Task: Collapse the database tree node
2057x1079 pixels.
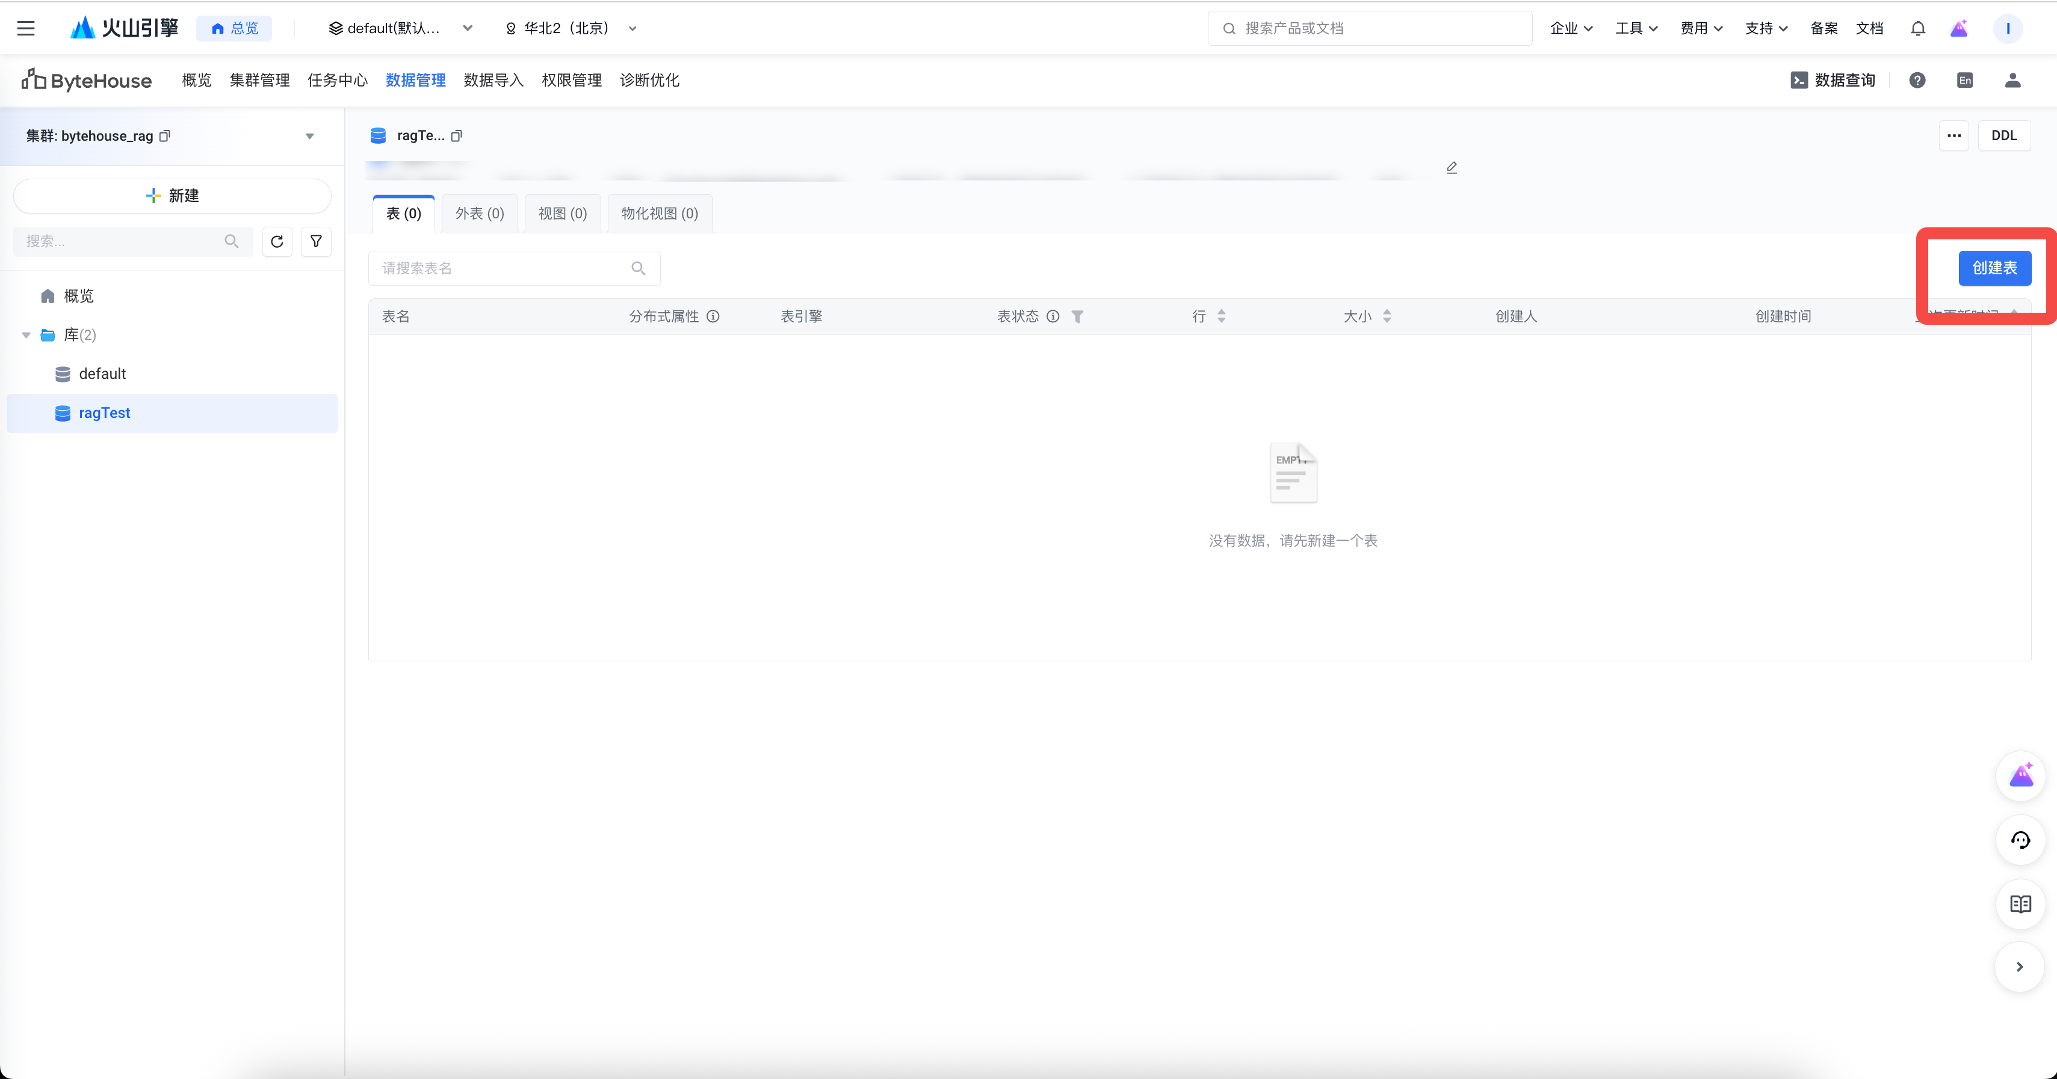Action: (26, 335)
